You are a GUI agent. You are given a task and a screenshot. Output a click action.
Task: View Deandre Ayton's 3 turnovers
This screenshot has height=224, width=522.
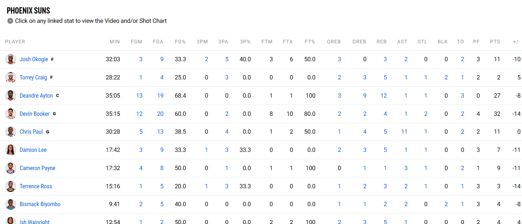click(463, 96)
